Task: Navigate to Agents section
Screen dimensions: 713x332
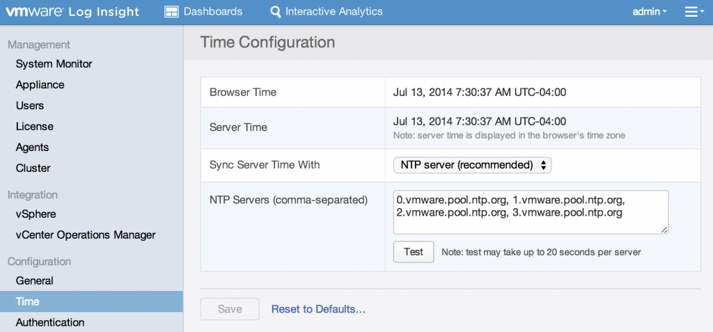Action: point(32,148)
